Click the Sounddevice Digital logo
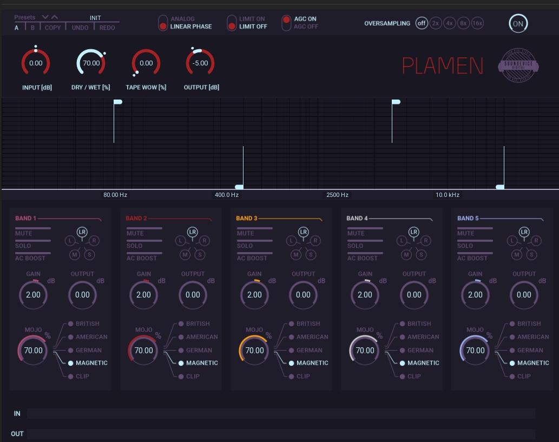Viewport: 559px width, 442px height. point(518,66)
